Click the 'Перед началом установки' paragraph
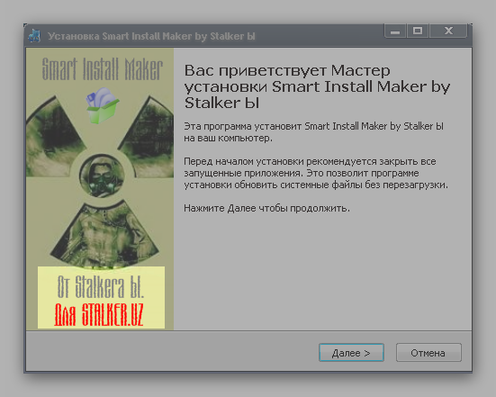Screen dimensions: 496x397 coord(316,173)
